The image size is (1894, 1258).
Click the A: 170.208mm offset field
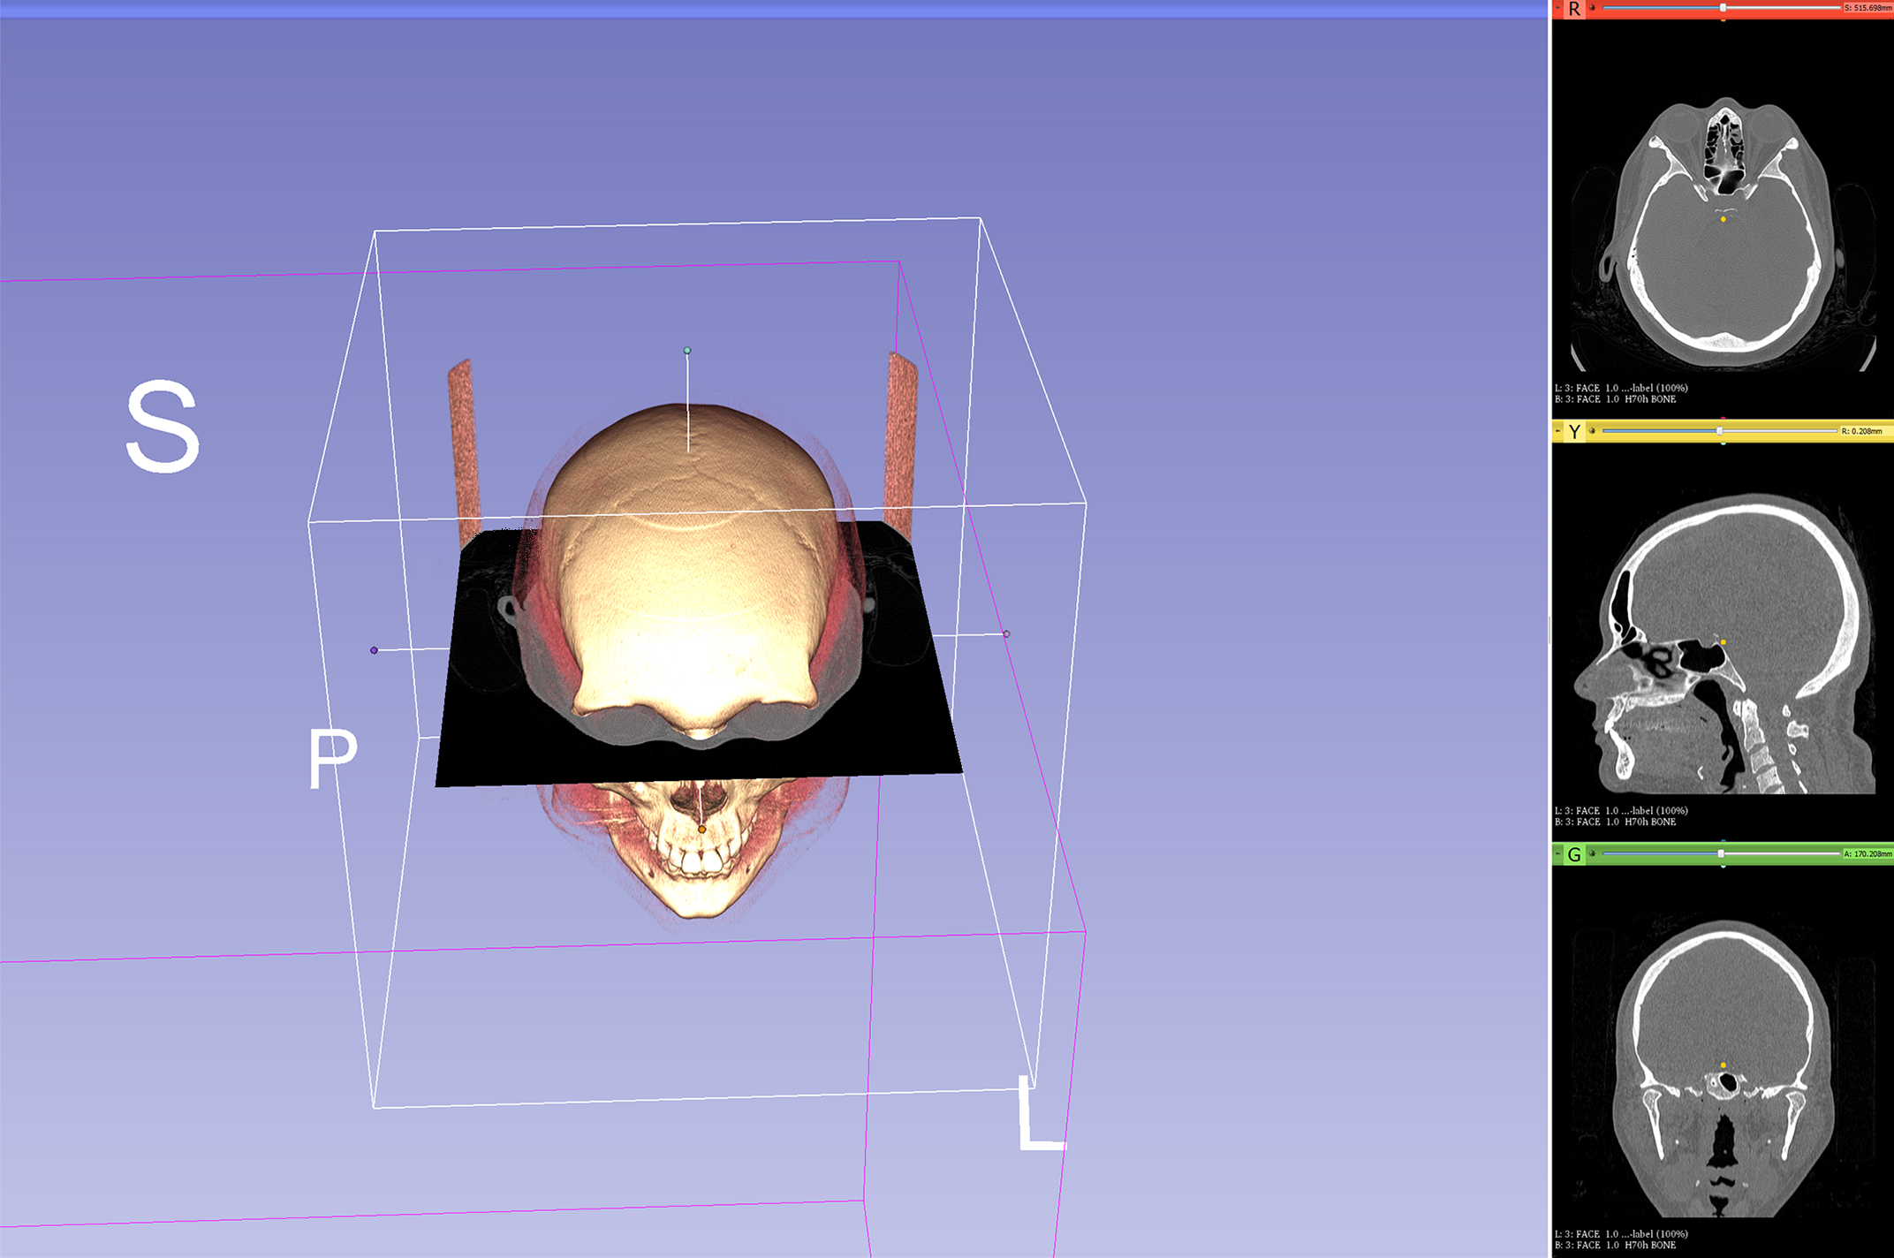point(1867,854)
